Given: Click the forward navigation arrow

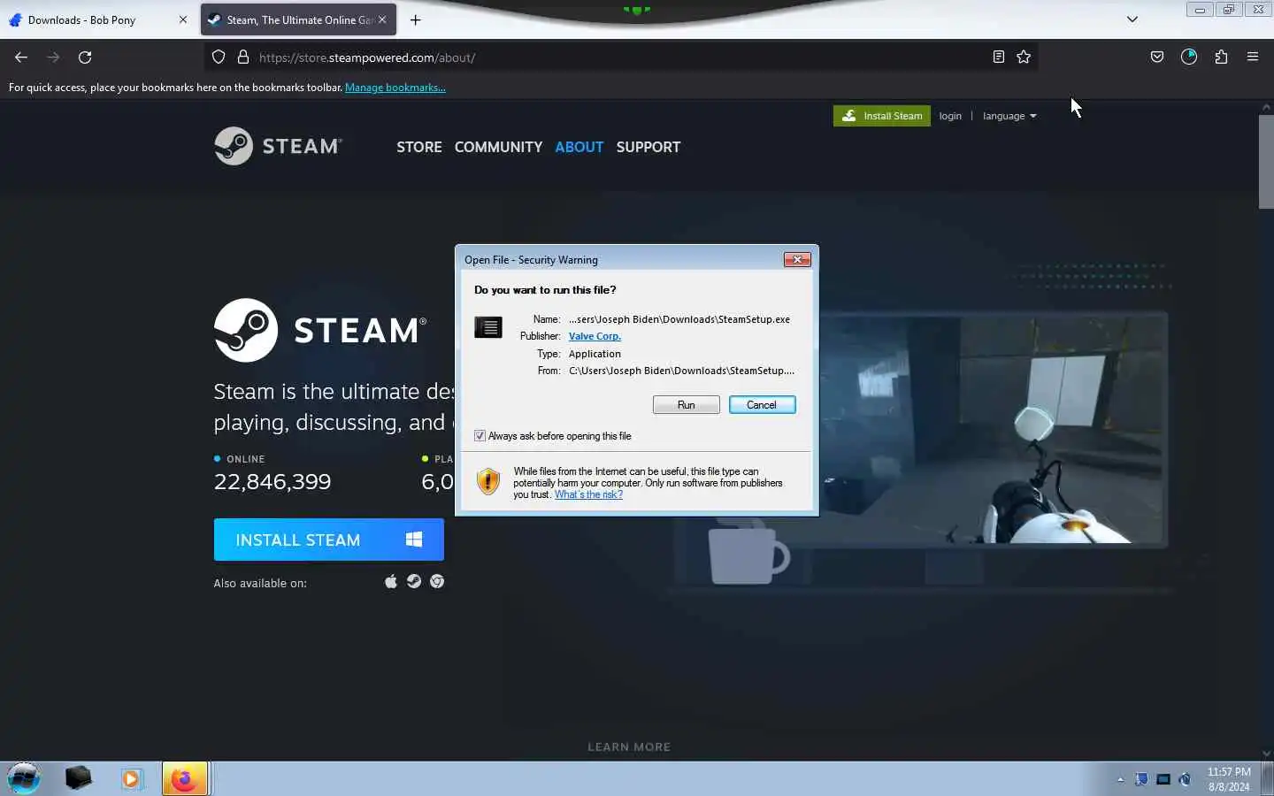Looking at the screenshot, I should click(x=53, y=57).
